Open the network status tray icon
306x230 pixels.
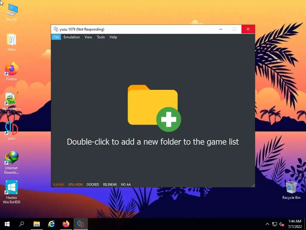pyautogui.click(x=275, y=224)
